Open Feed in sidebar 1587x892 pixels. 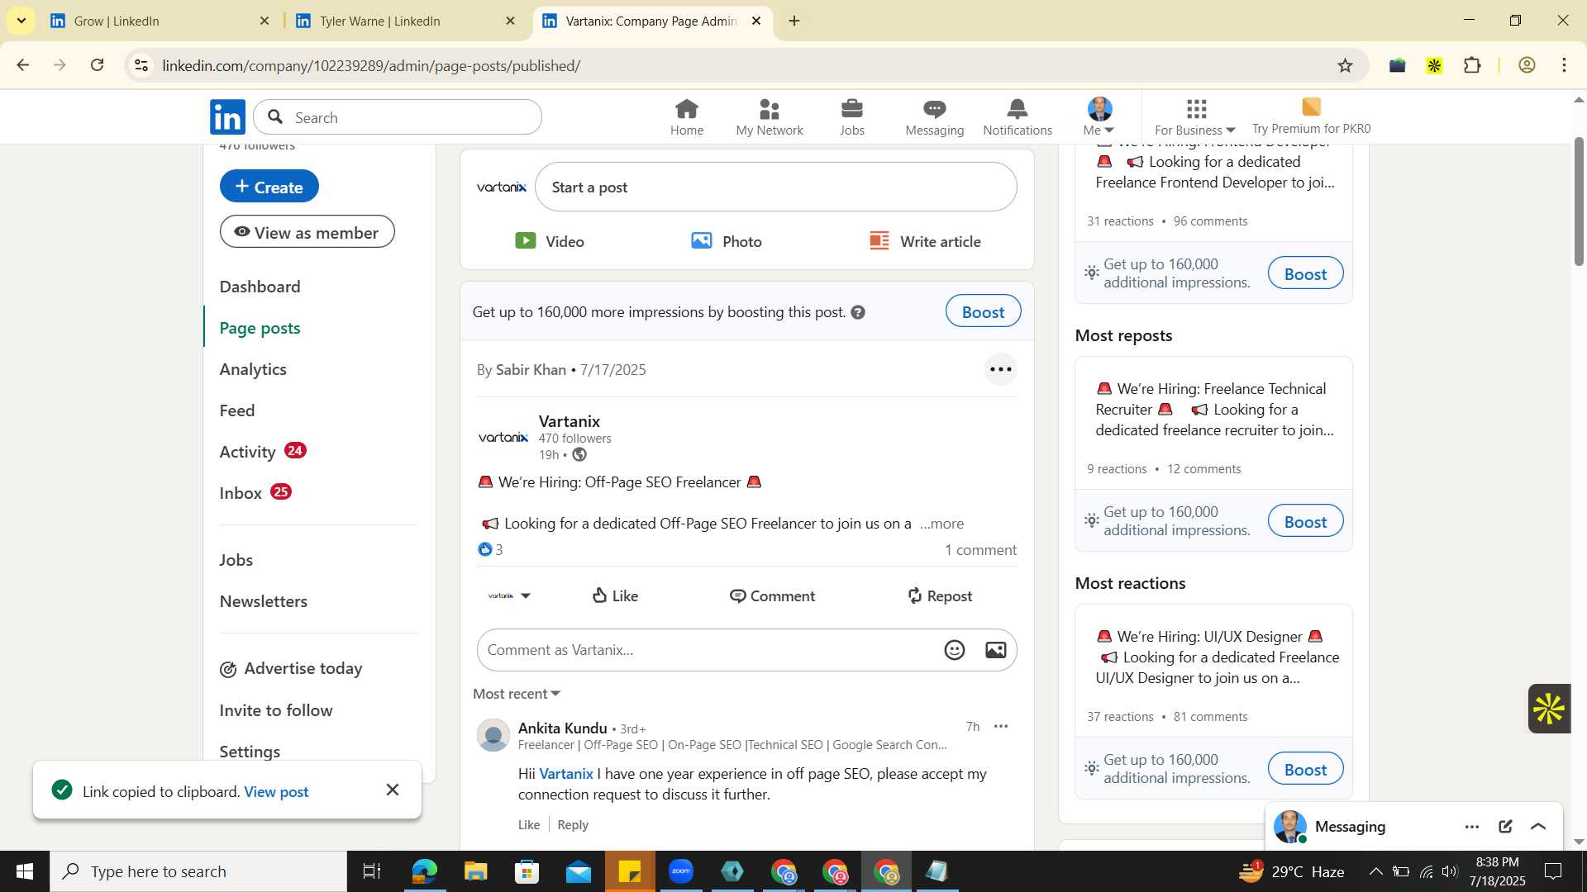click(236, 410)
